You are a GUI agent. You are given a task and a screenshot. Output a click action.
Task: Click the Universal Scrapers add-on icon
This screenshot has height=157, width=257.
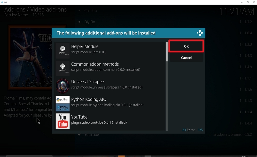(x=63, y=86)
